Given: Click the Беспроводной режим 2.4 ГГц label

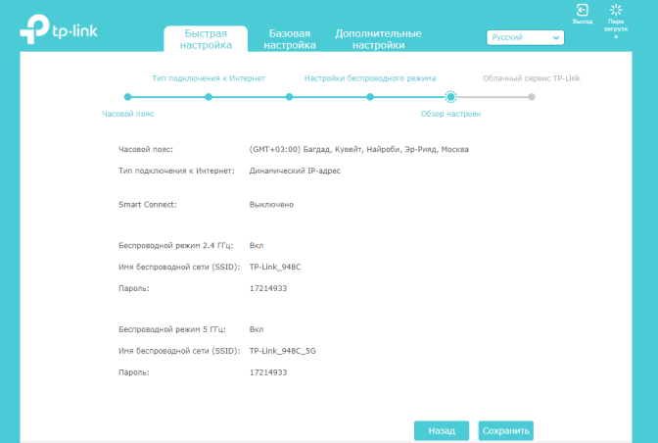Looking at the screenshot, I should click(175, 246).
